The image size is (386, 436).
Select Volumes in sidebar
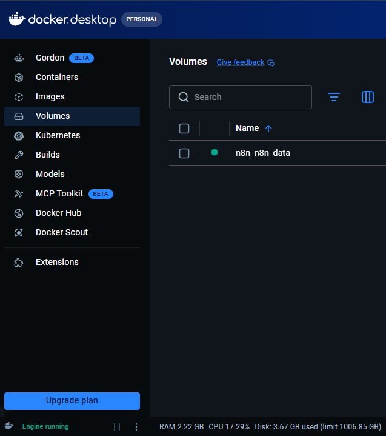click(x=72, y=116)
